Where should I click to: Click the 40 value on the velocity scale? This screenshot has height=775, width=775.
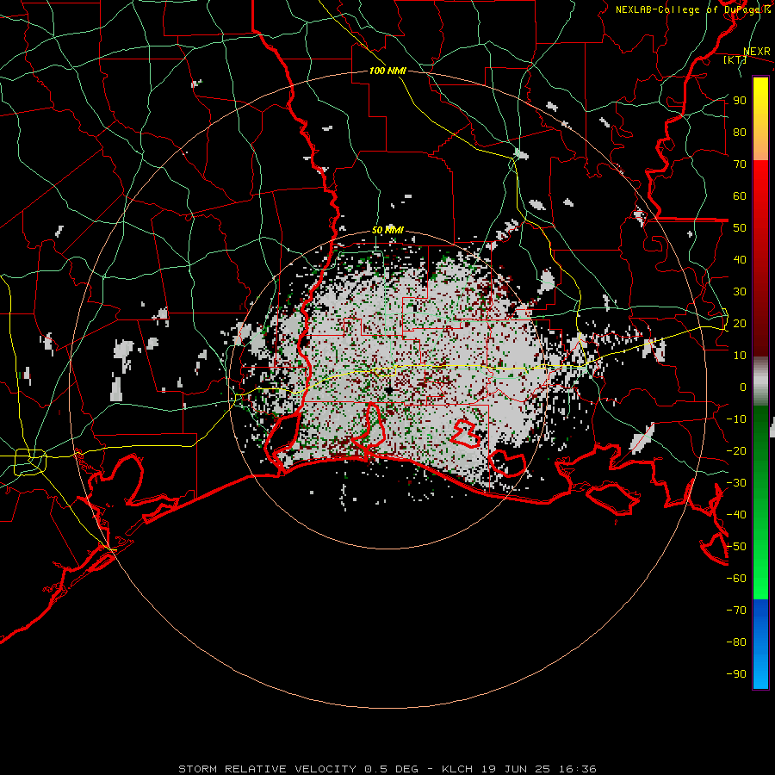[x=740, y=259]
